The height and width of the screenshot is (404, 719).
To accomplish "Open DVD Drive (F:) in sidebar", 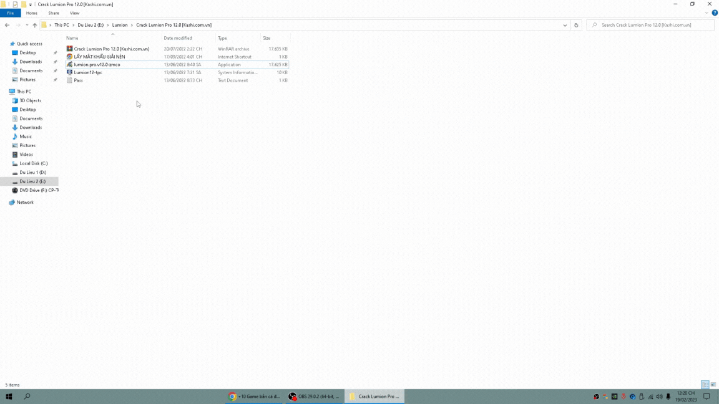I will [39, 190].
